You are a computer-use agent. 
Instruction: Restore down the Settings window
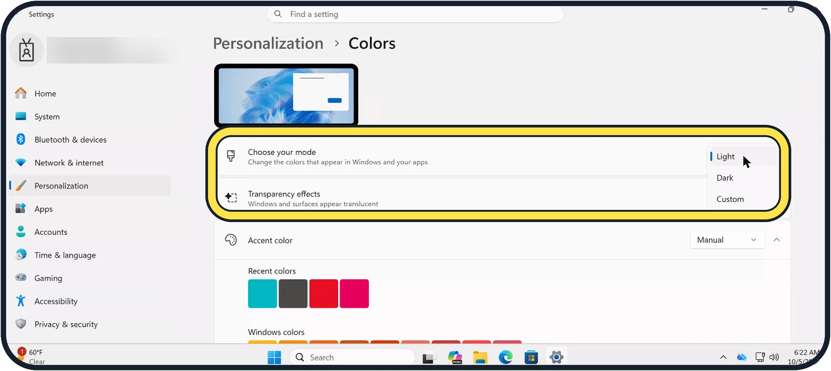pos(791,10)
